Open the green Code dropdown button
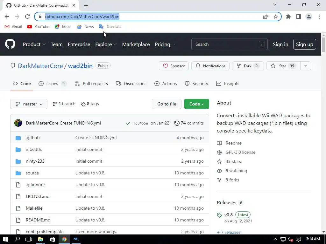Image resolution: width=326 pixels, height=244 pixels. click(x=196, y=104)
